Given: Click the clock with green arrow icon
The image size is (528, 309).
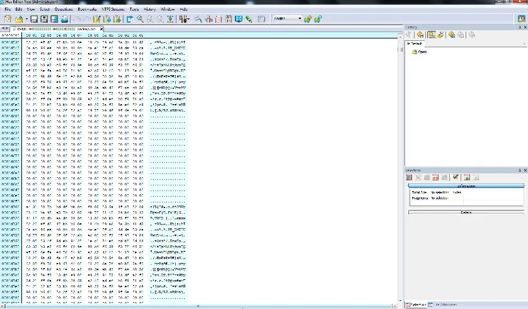Looking at the screenshot, I should pos(452,35).
